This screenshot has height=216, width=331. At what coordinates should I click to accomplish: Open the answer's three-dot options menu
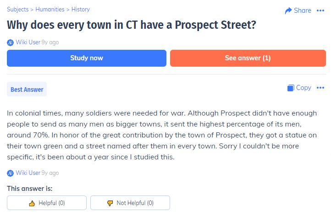click(320, 88)
